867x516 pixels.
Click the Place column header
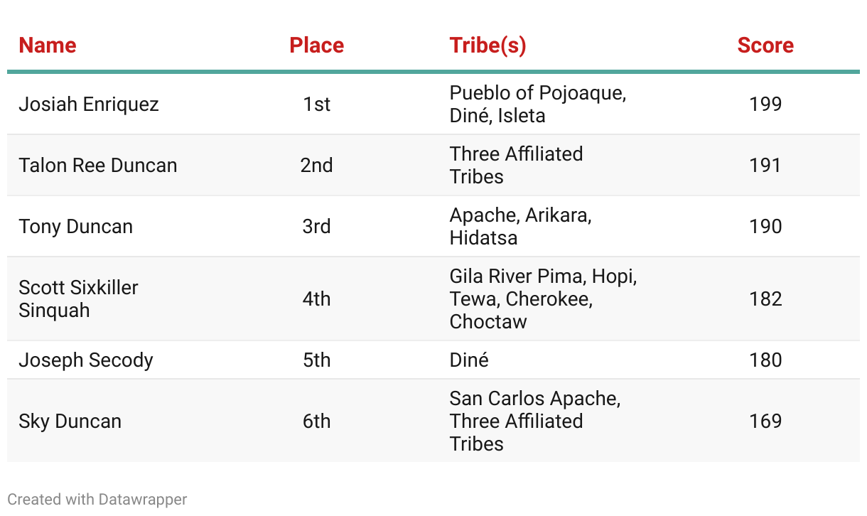pos(316,45)
